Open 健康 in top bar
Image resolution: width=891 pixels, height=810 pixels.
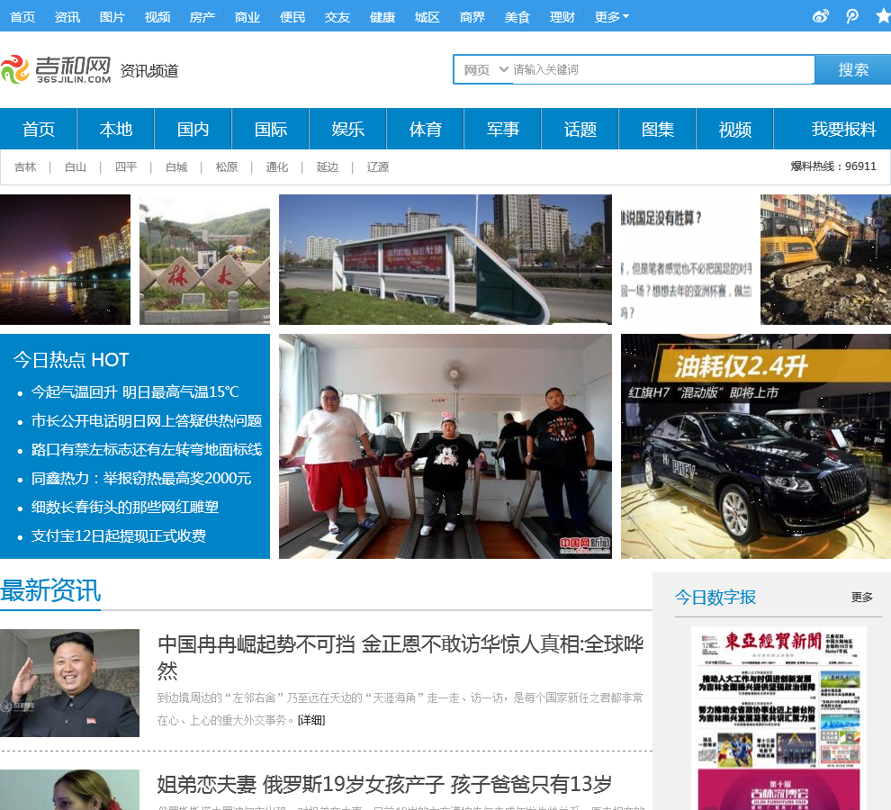pos(382,17)
